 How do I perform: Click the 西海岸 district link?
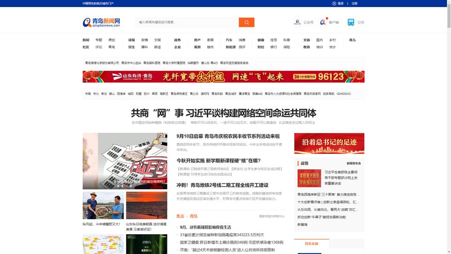pyautogui.click(x=121, y=94)
